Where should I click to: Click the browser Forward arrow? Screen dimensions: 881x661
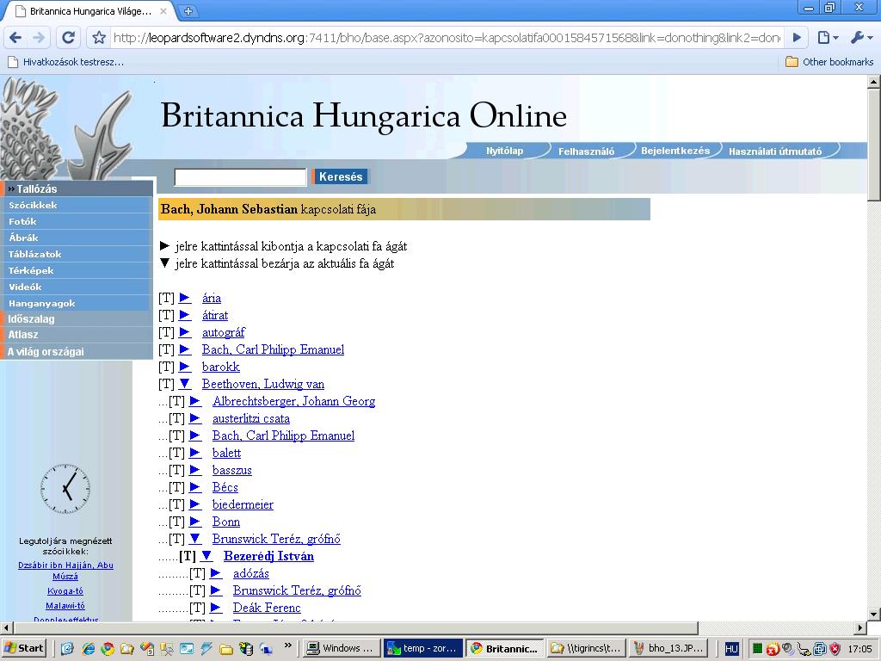click(39, 38)
